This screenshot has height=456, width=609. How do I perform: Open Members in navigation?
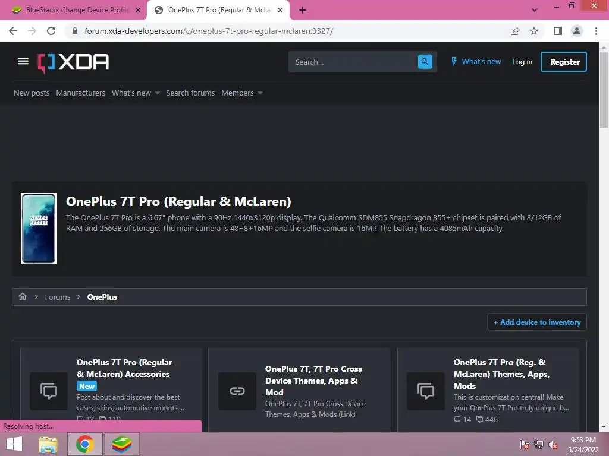point(237,93)
